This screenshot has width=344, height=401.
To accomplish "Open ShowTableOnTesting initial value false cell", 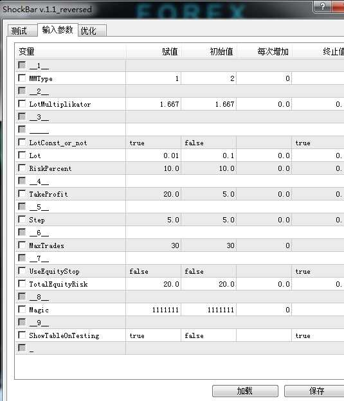I will pos(209,335).
